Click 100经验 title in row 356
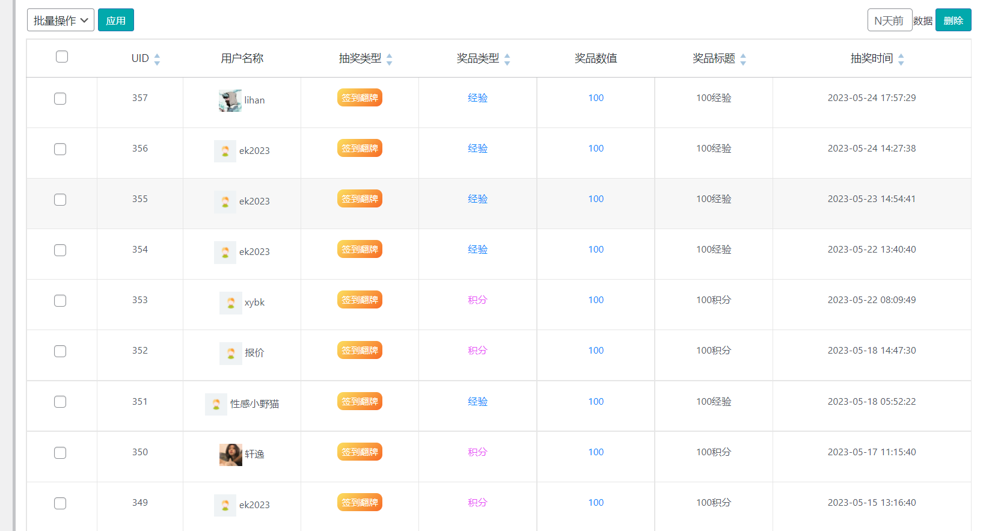The width and height of the screenshot is (995, 531). click(x=714, y=149)
